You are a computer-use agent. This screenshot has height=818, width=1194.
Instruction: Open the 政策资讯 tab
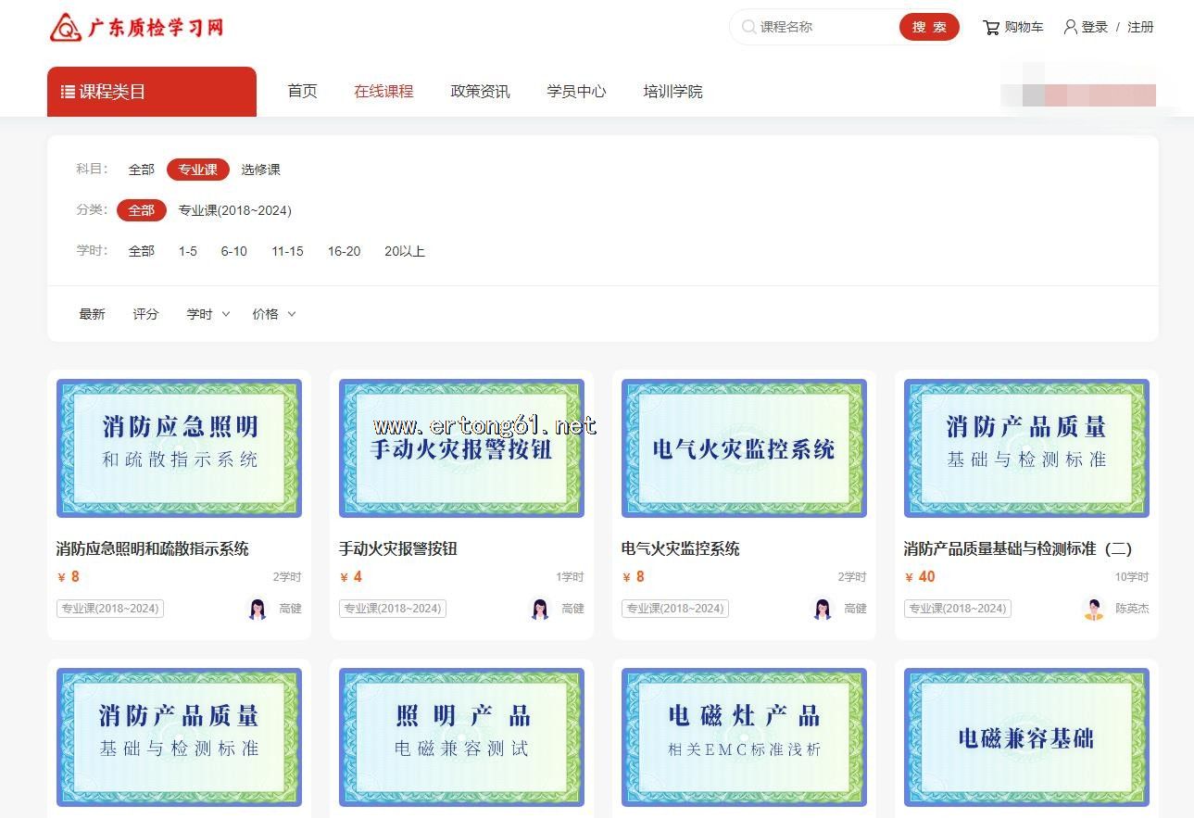[x=480, y=92]
